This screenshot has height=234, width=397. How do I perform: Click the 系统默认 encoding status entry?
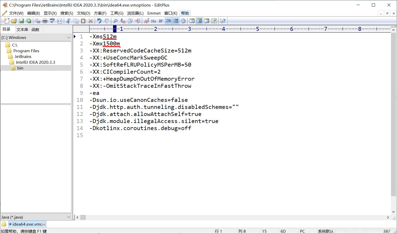pyautogui.click(x=326, y=231)
